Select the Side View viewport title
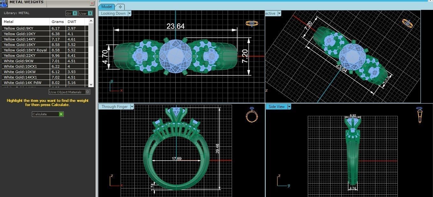Screen dimensions: 433x197 276,107
